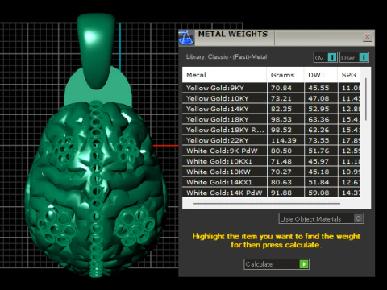Click grams value 70.84

[281, 88]
